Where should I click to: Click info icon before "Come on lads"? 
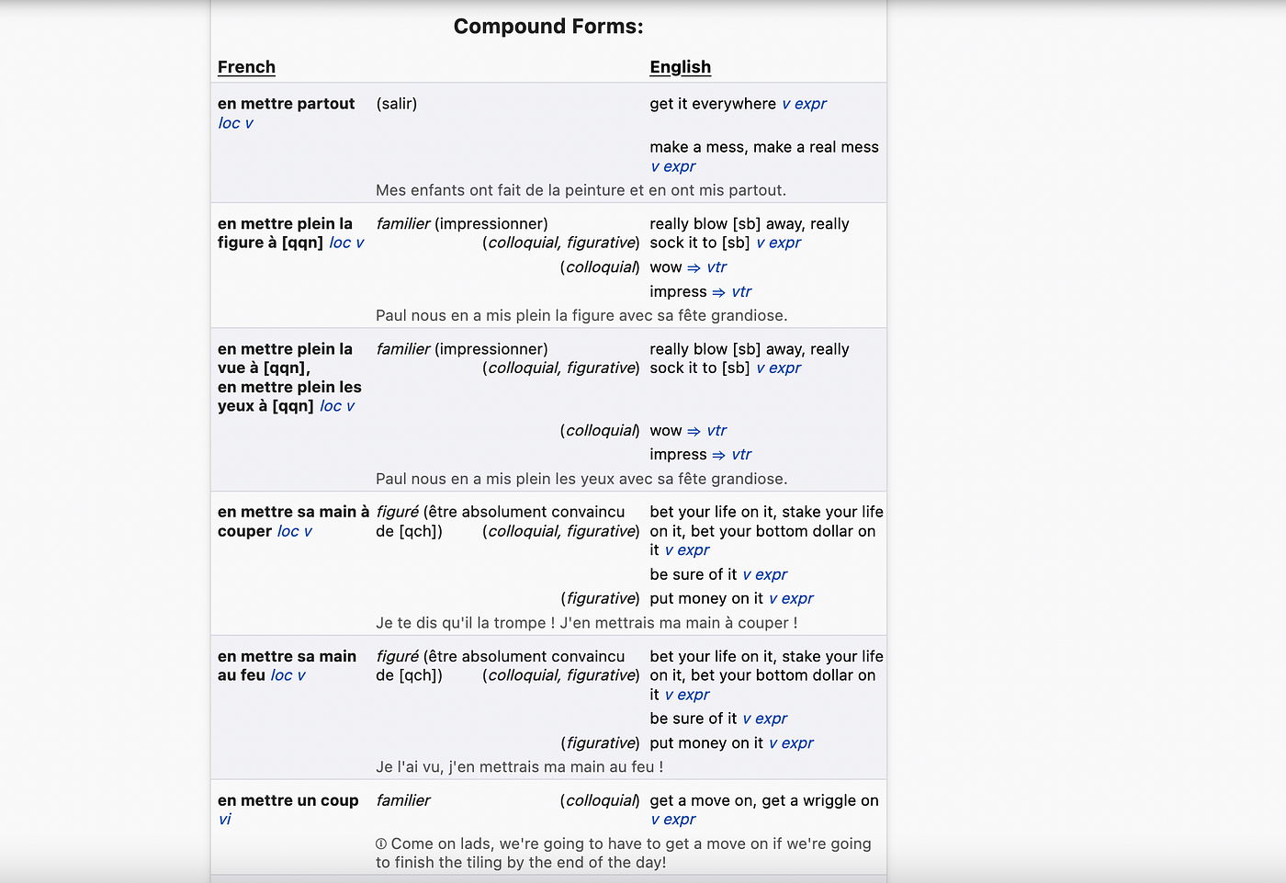point(381,843)
